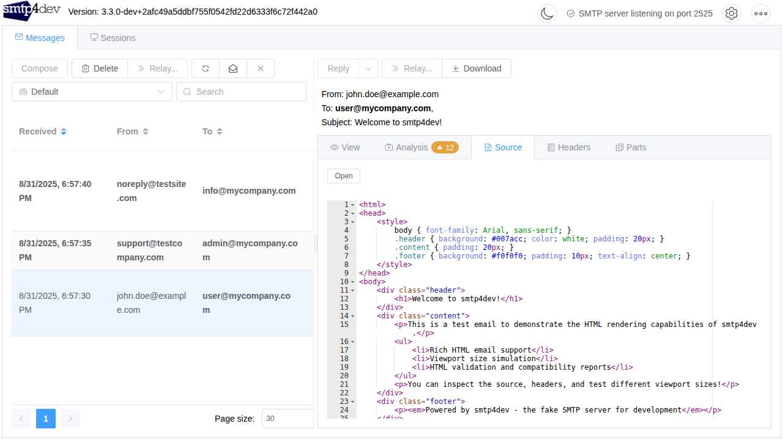Click the Subject Welcome to smtp4dev! line

382,122
